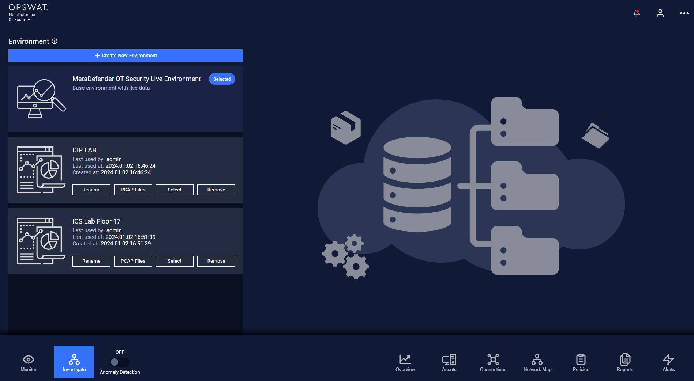Click the CIP LAB report thumbnail icon
This screenshot has width=694, height=381.
click(41, 170)
